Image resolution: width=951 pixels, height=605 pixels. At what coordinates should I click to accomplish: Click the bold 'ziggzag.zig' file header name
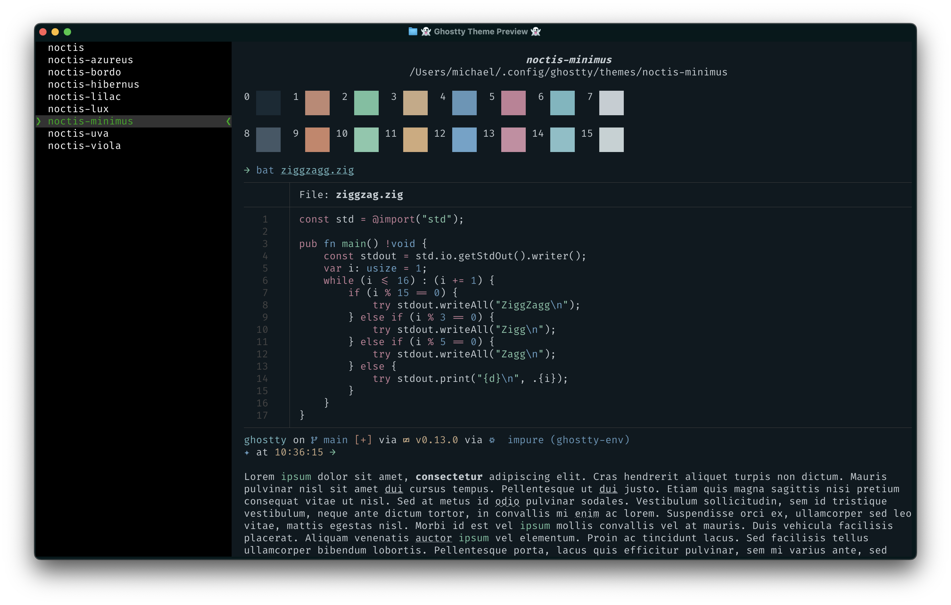(369, 195)
